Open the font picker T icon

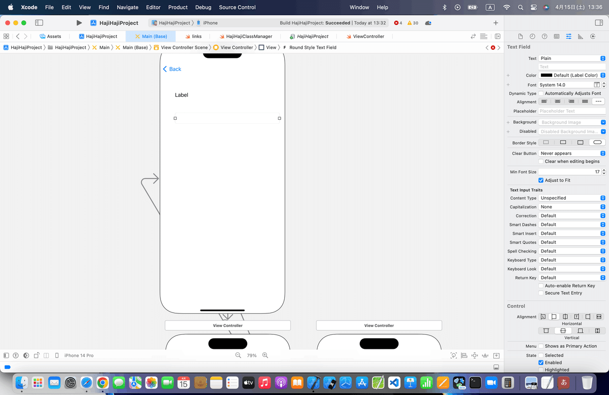(x=597, y=85)
